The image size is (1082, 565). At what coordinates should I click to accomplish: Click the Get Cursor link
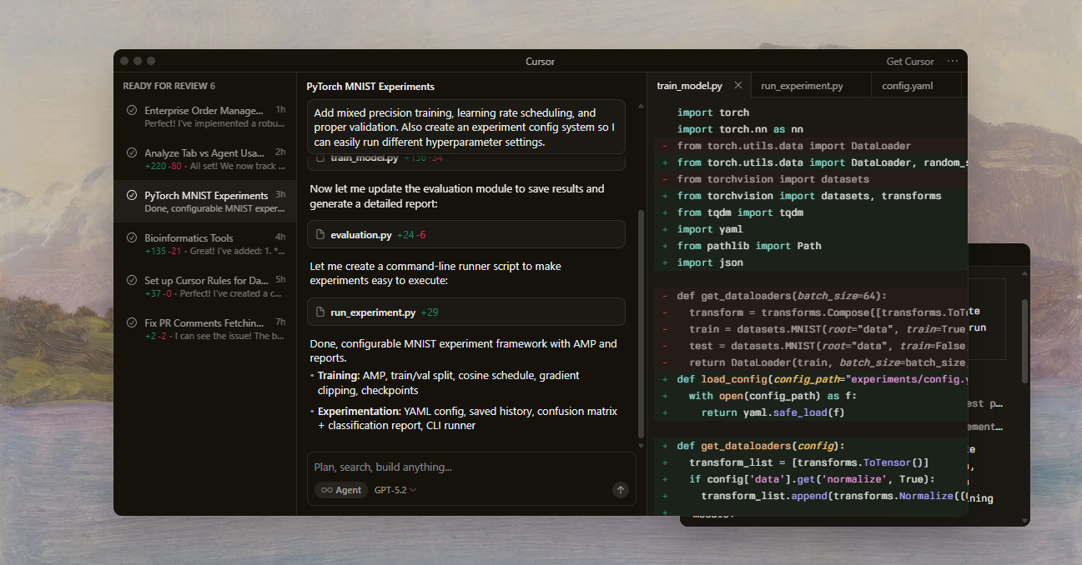[909, 62]
